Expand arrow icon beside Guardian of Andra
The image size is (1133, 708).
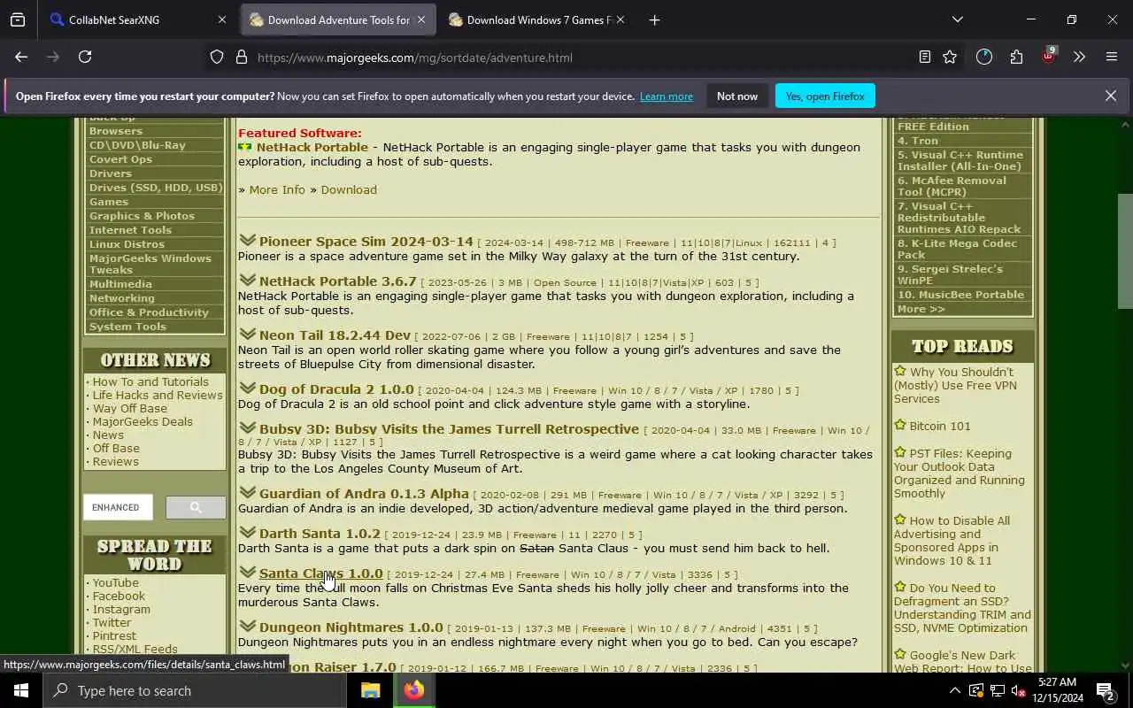tap(247, 492)
